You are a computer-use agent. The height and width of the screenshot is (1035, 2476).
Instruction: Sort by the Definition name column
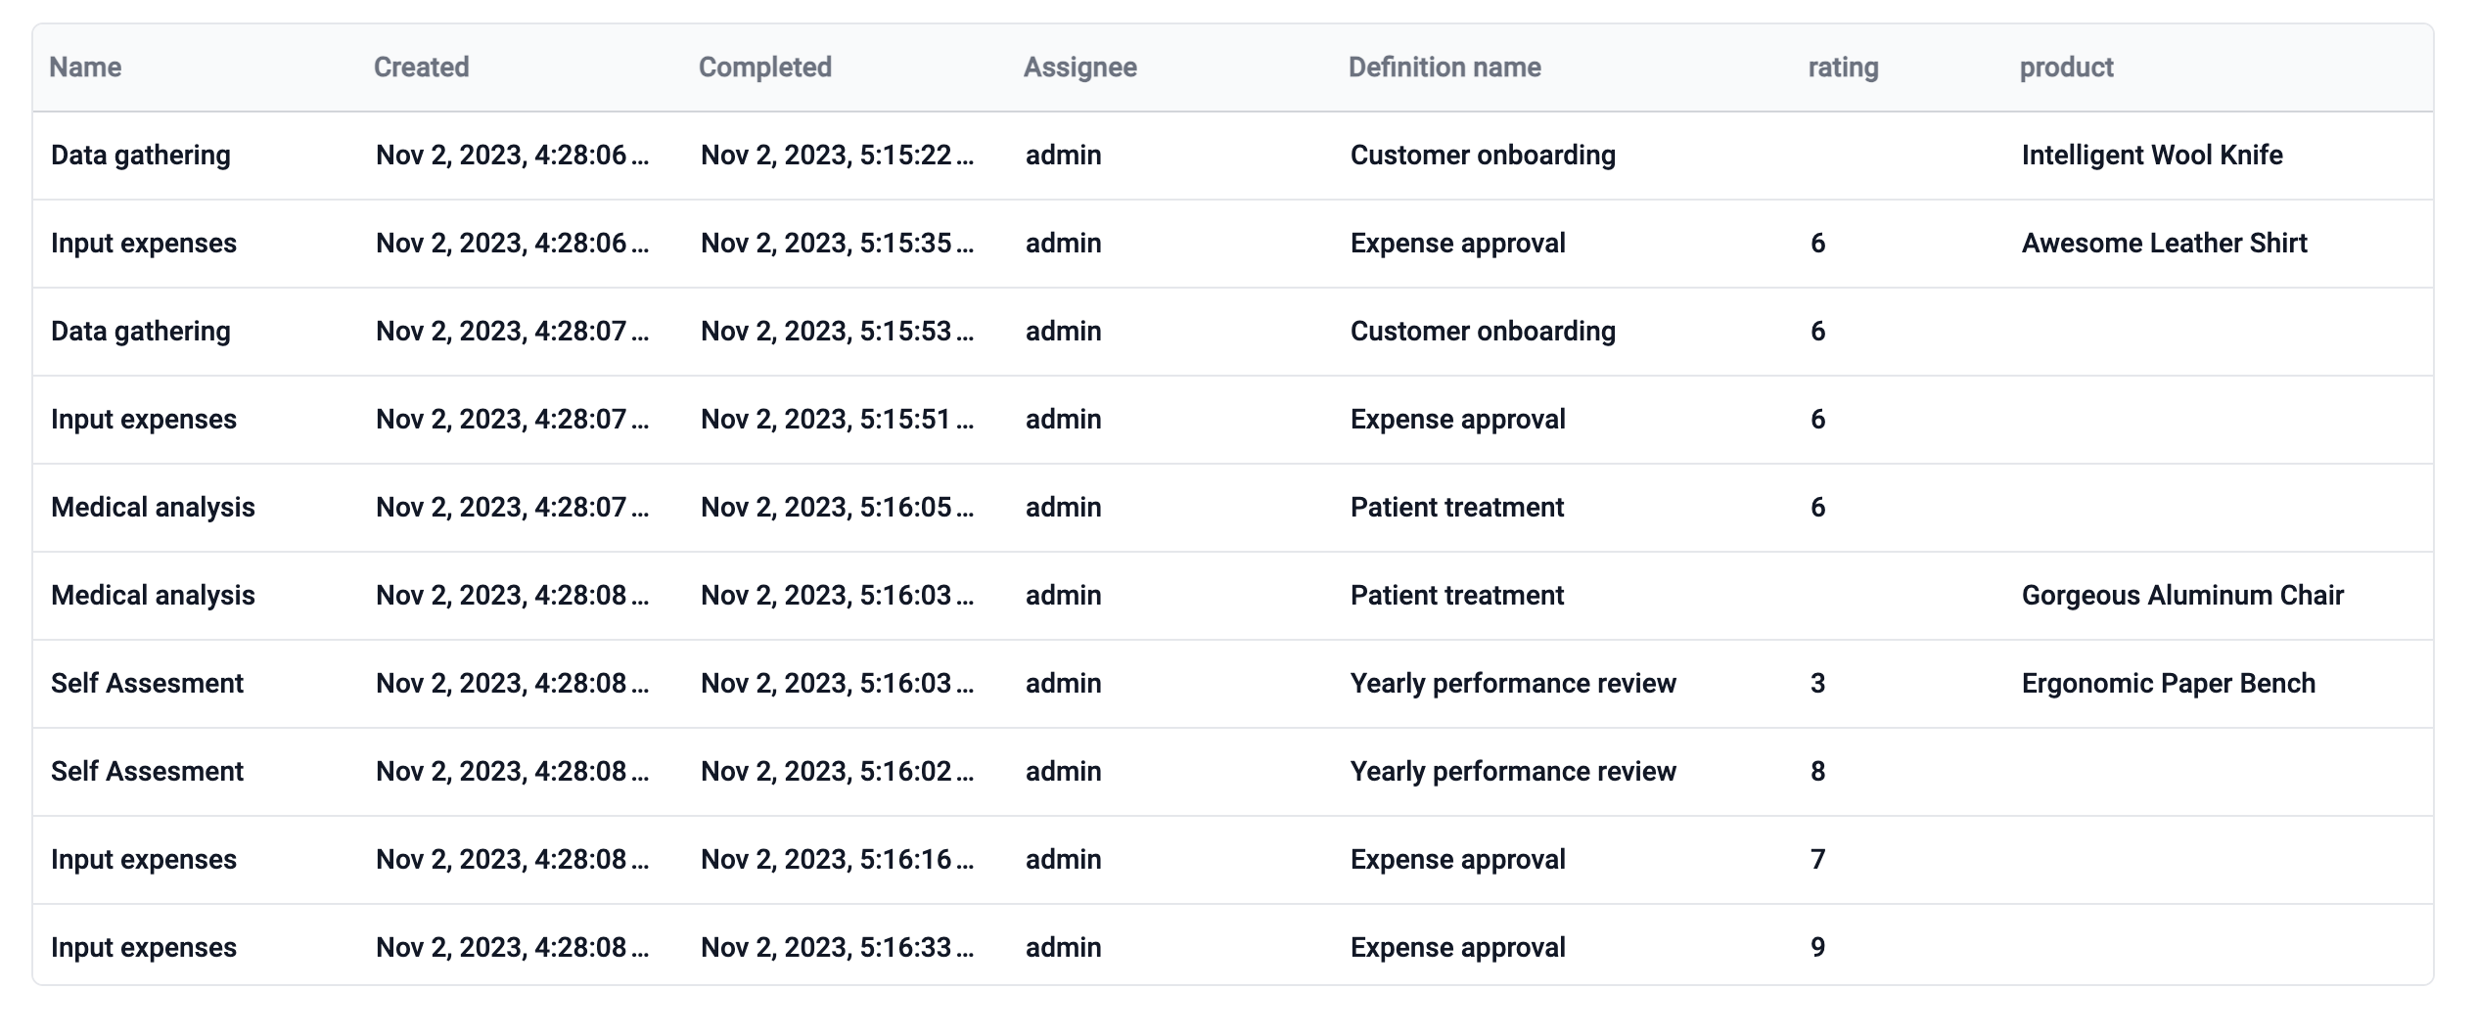1444,67
